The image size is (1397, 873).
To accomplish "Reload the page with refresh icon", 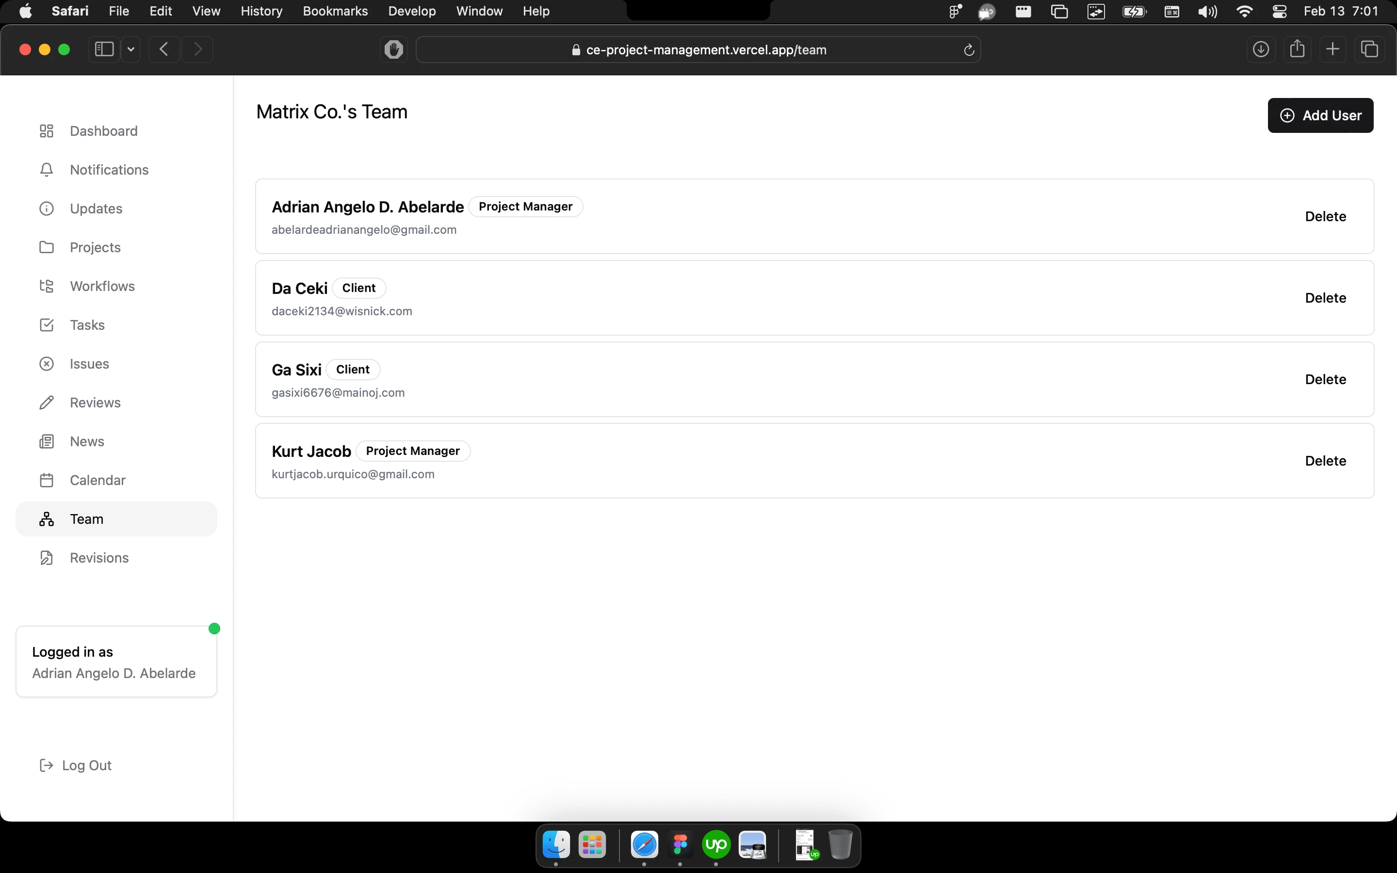I will tap(969, 50).
